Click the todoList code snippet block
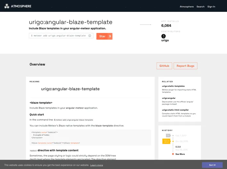 [90, 138]
